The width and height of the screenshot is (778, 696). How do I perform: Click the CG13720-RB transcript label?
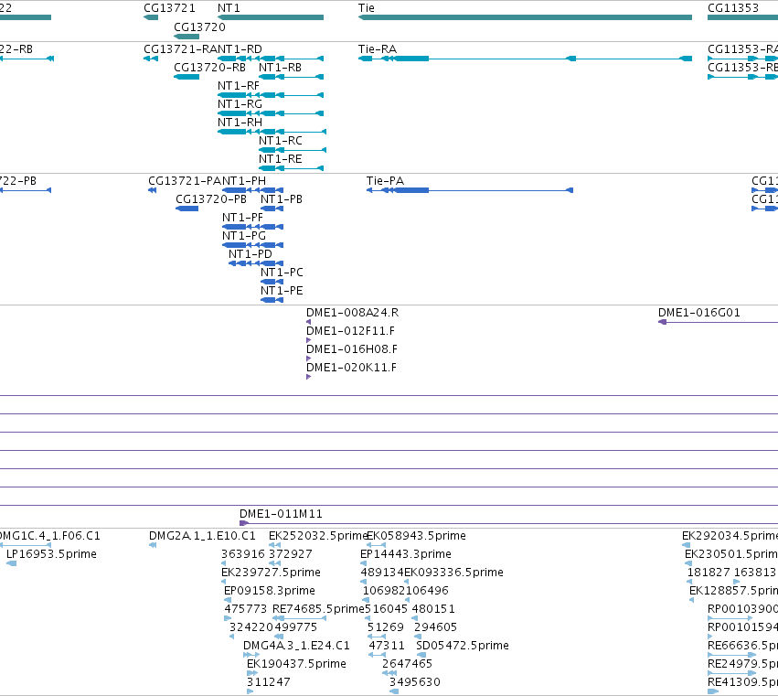210,68
